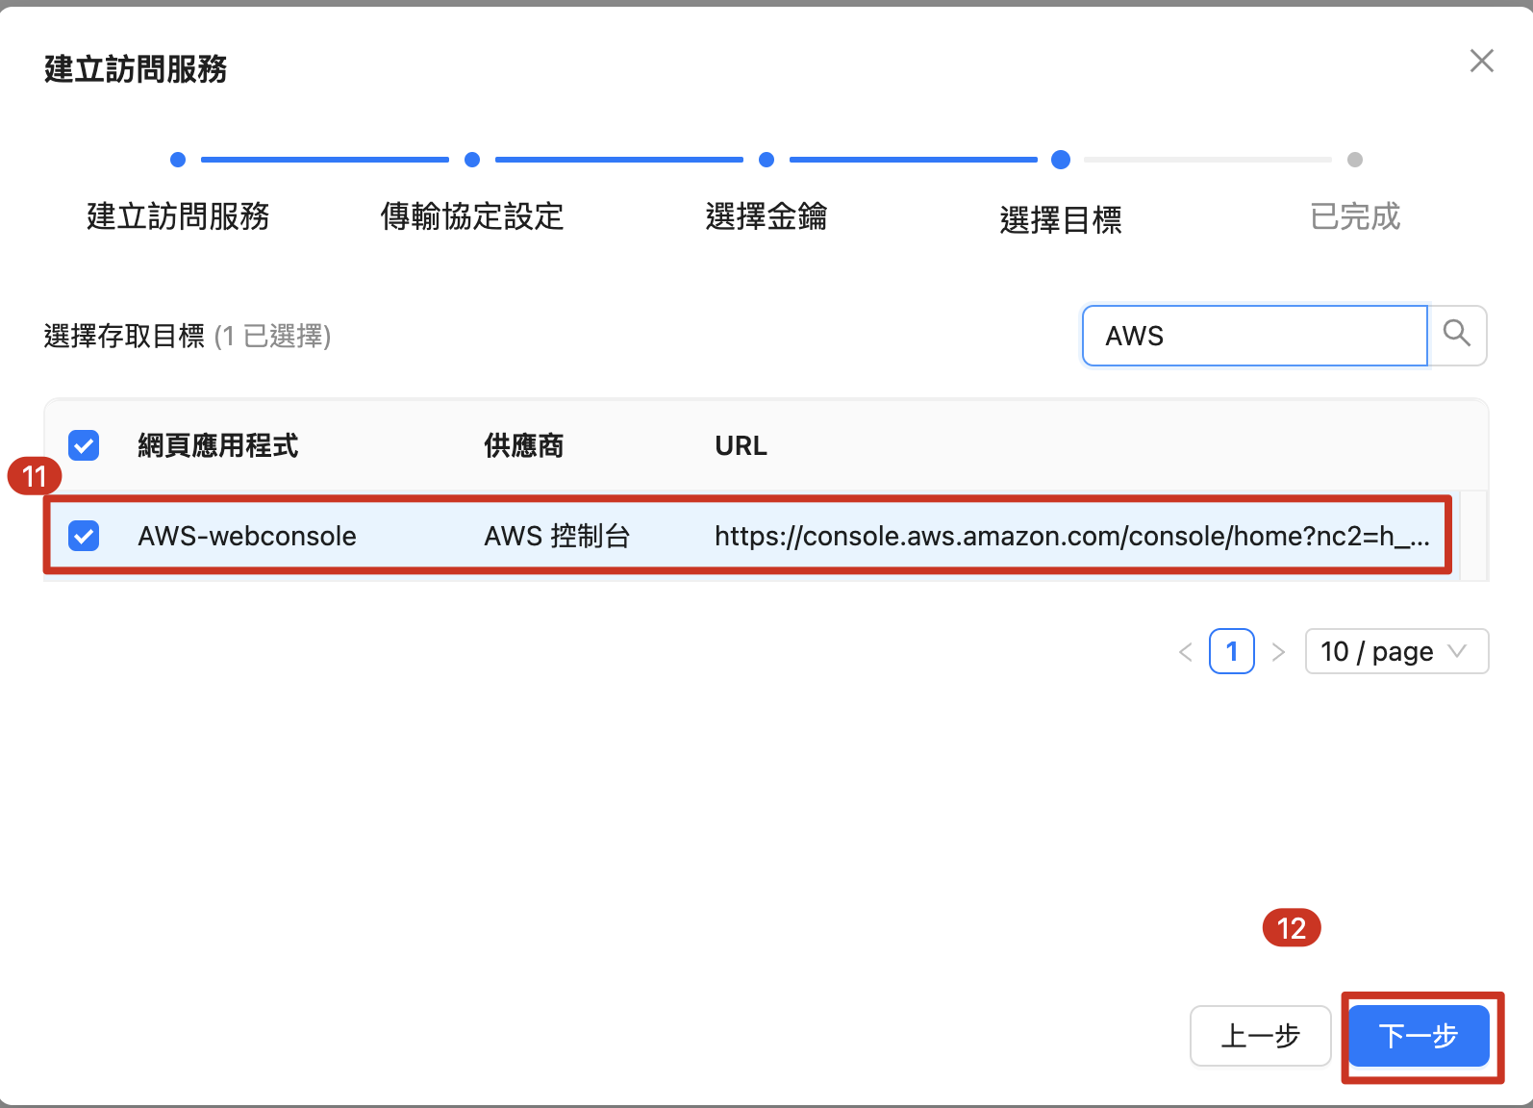
Task: Click the 建立訪問服務 step dot
Action: click(x=178, y=160)
